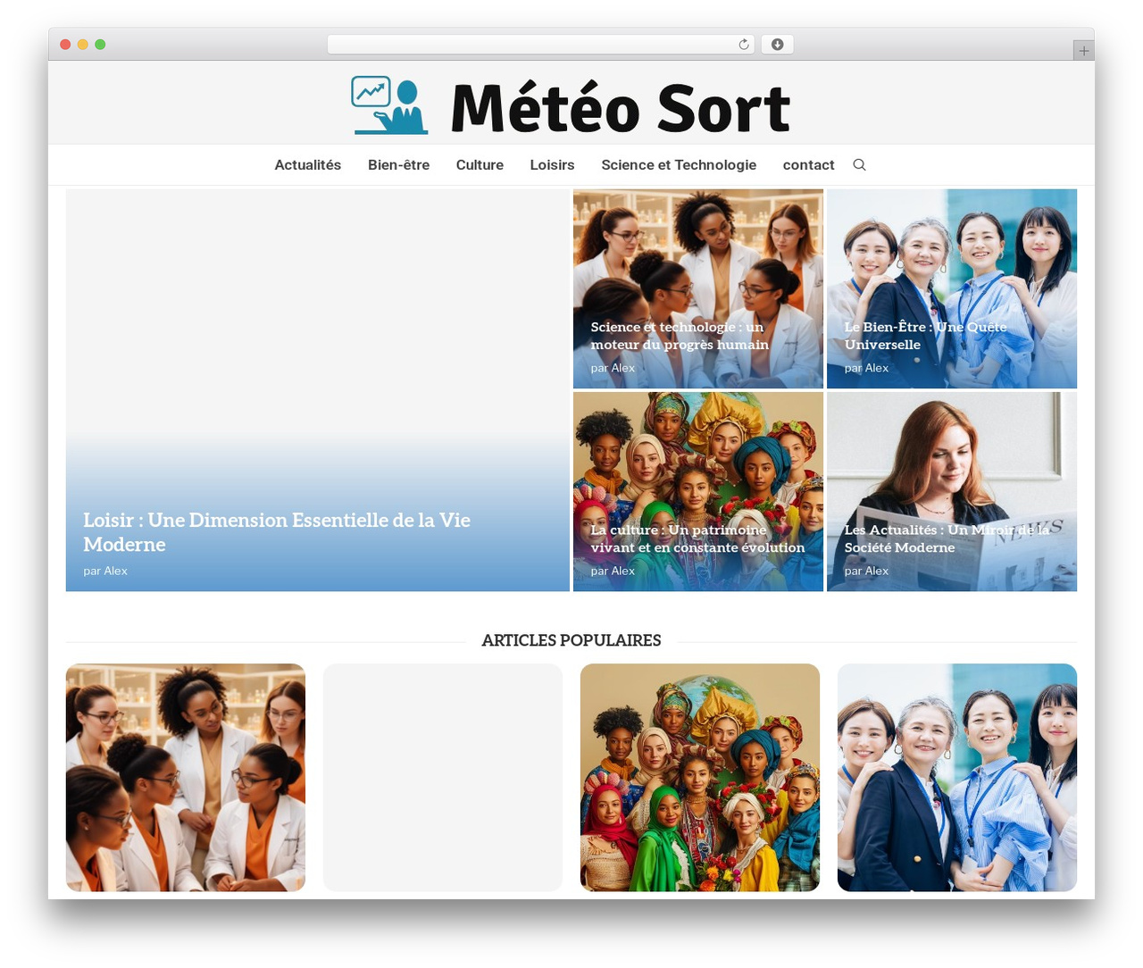This screenshot has width=1143, height=968.
Task: Click the 'ARTICLES POPULAIRES' section heading
Action: pyautogui.click(x=571, y=640)
